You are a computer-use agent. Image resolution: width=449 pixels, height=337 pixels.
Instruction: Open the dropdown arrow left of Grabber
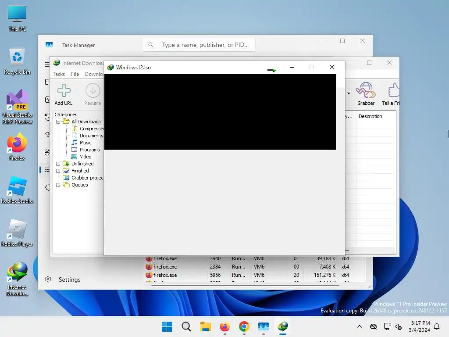coord(349,93)
